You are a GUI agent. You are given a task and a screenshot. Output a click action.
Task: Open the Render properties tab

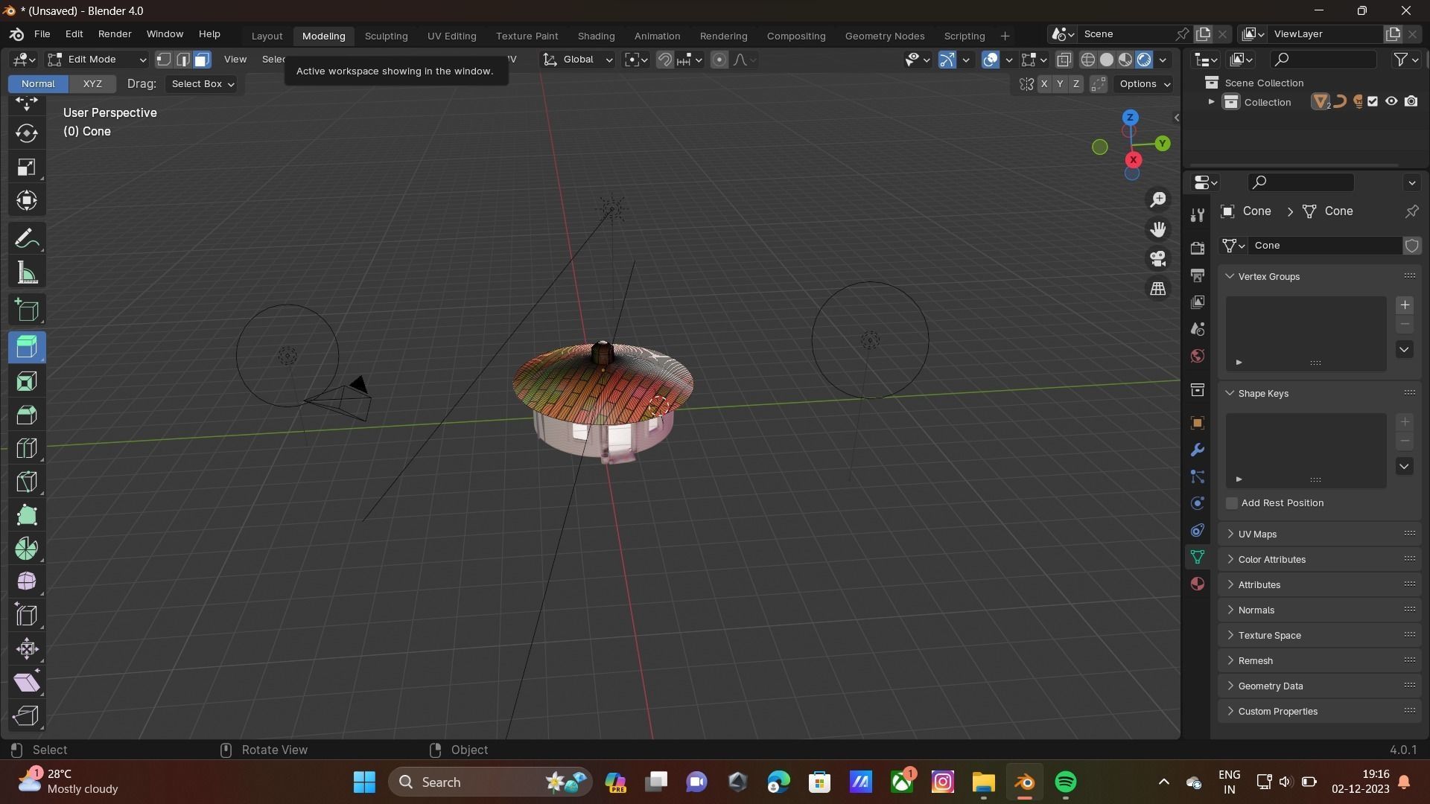[x=1198, y=248]
